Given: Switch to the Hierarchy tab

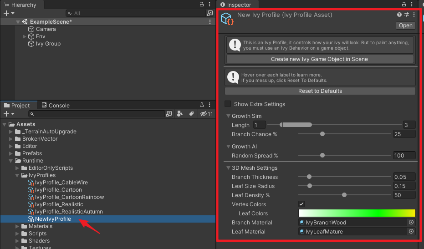Looking at the screenshot, I should pos(20,5).
